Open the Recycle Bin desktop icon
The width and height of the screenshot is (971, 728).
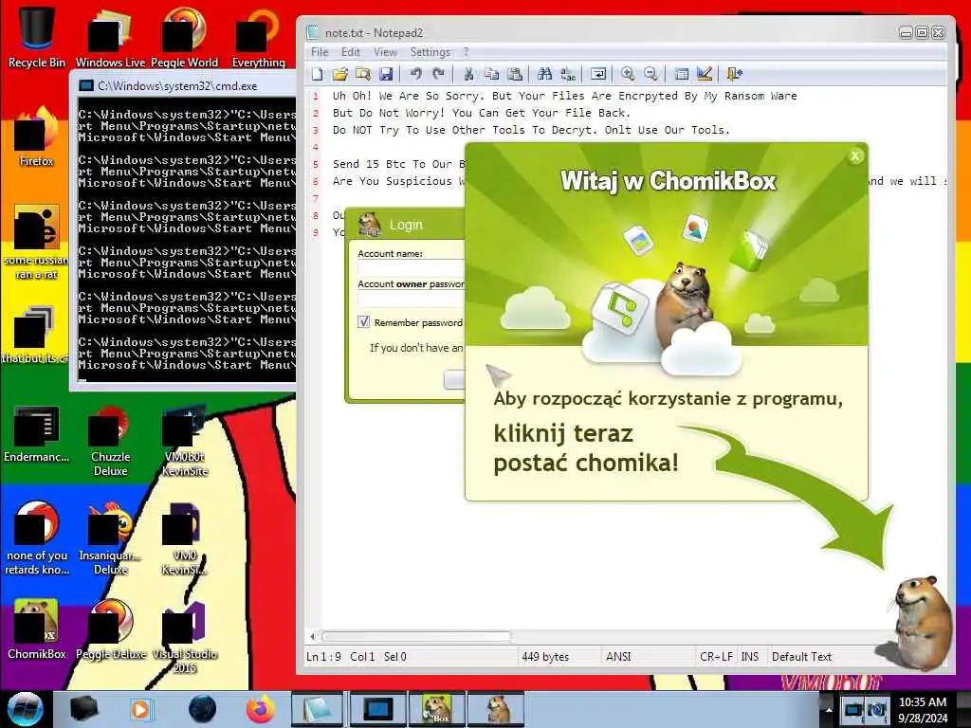[37, 35]
